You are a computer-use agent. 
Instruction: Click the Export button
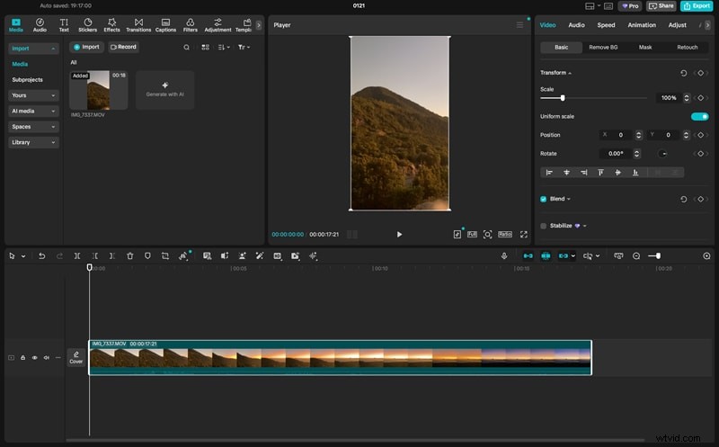tap(695, 5)
